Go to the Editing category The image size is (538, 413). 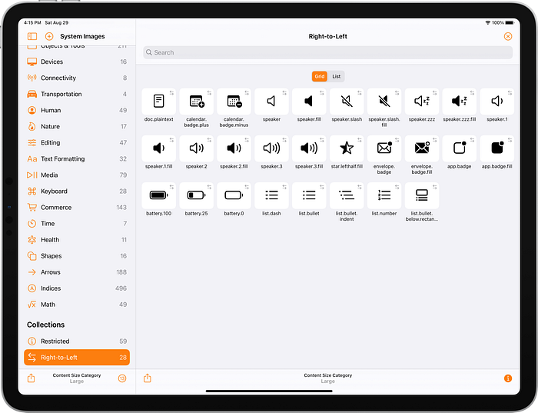click(77, 142)
